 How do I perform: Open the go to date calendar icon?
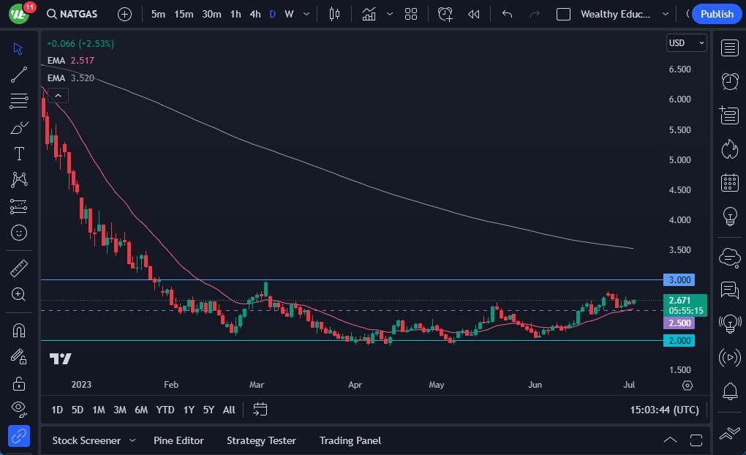point(260,410)
